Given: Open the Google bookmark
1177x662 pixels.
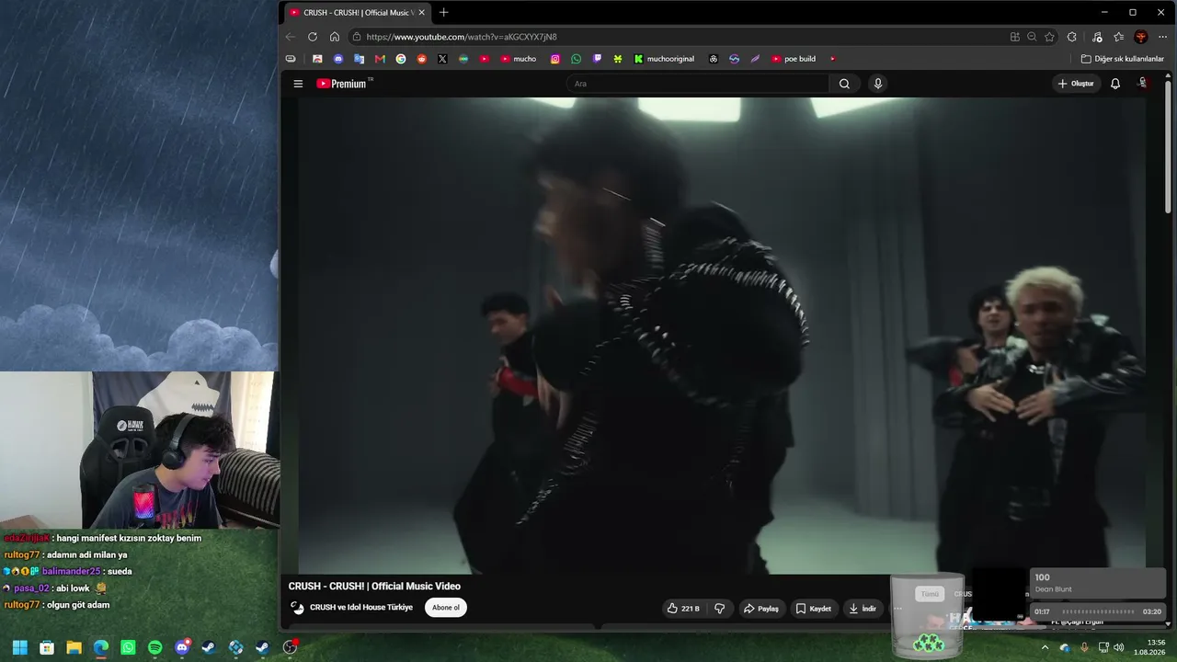Looking at the screenshot, I should (401, 59).
